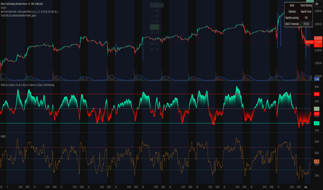Click the 23,000.00 price scale value

[318, 63]
